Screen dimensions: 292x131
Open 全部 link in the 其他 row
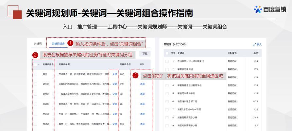pos(115,74)
